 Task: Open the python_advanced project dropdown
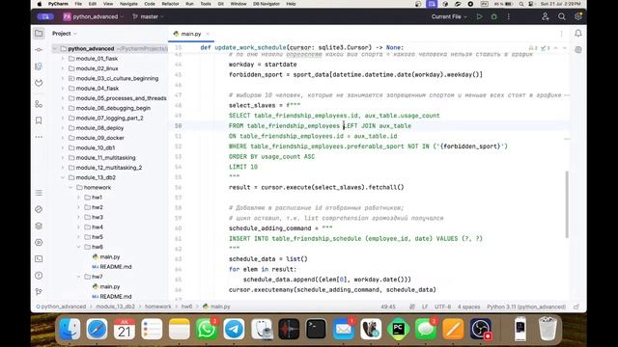[93, 16]
